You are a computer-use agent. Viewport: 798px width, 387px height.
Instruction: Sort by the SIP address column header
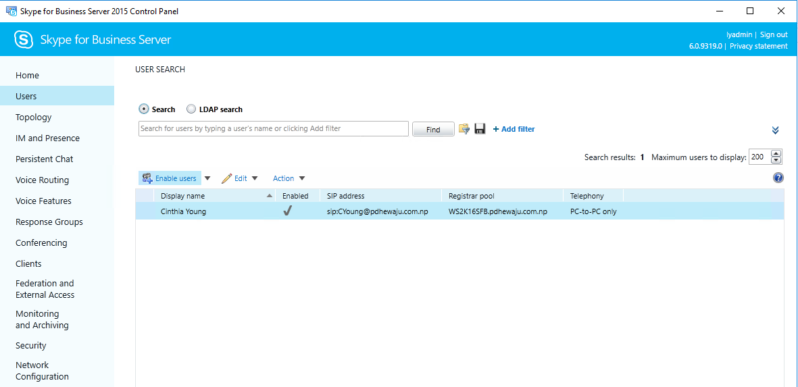(380, 196)
